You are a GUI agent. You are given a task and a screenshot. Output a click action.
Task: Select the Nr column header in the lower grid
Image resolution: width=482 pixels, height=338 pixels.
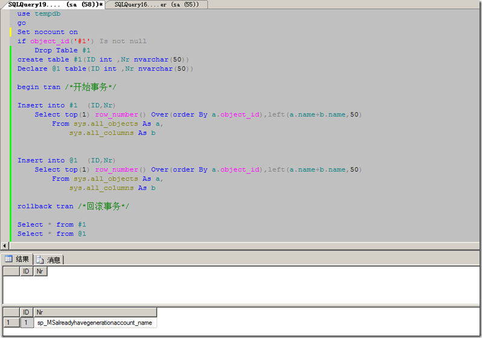(x=95, y=312)
